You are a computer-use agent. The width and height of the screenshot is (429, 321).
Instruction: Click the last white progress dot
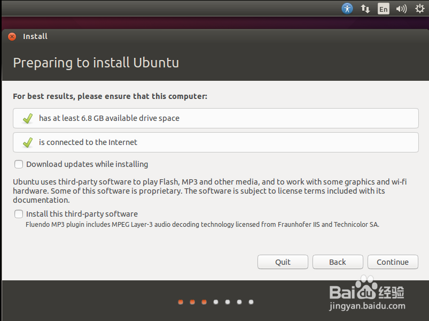coord(251,302)
